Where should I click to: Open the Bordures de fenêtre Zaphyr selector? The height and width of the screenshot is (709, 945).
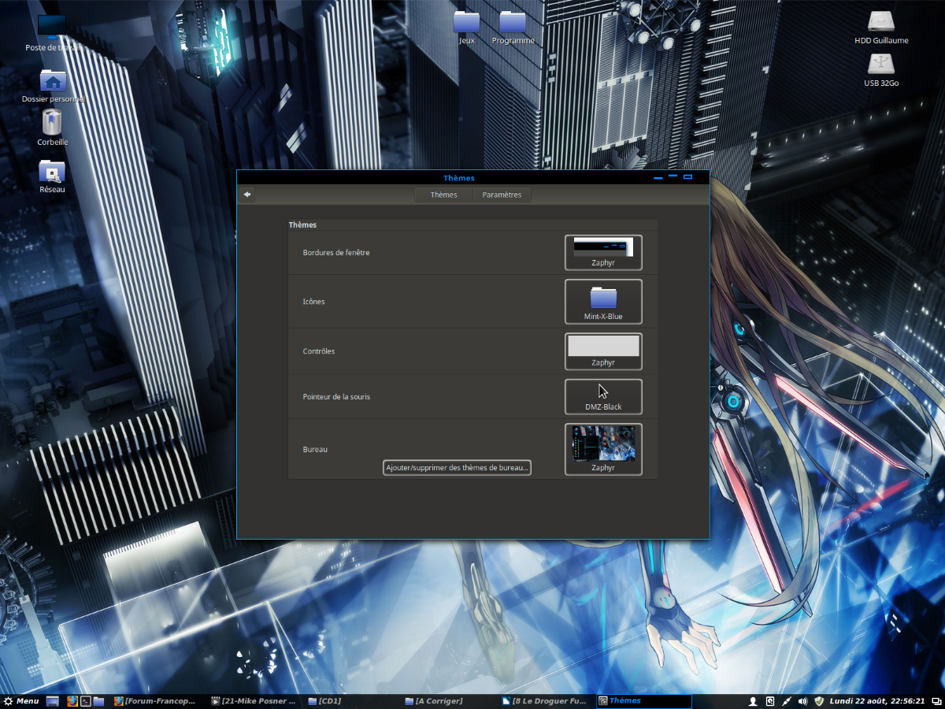click(x=603, y=252)
